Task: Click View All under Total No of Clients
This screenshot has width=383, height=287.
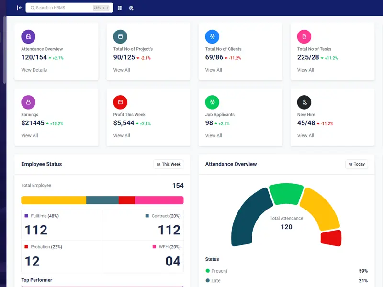Action: click(214, 70)
